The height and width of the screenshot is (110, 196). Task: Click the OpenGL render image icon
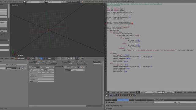pos(81,58)
